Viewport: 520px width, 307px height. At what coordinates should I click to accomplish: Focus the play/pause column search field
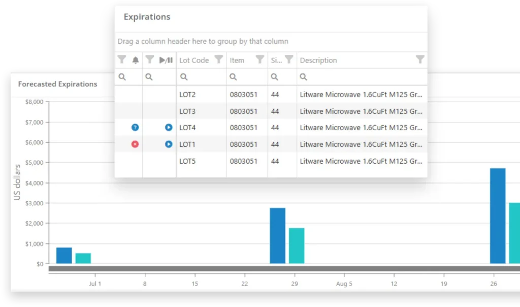click(159, 77)
